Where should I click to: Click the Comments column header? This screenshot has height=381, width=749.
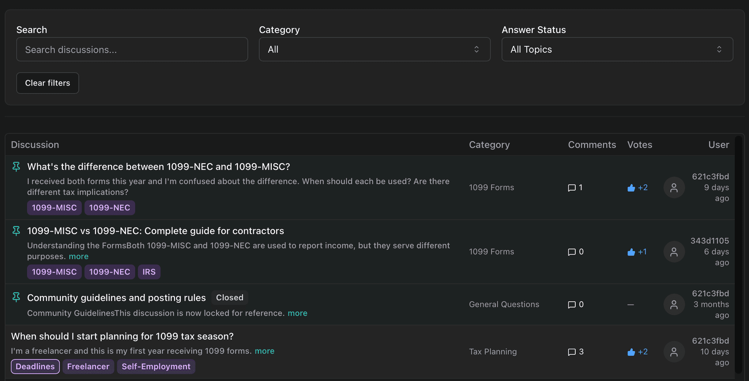[591, 145]
